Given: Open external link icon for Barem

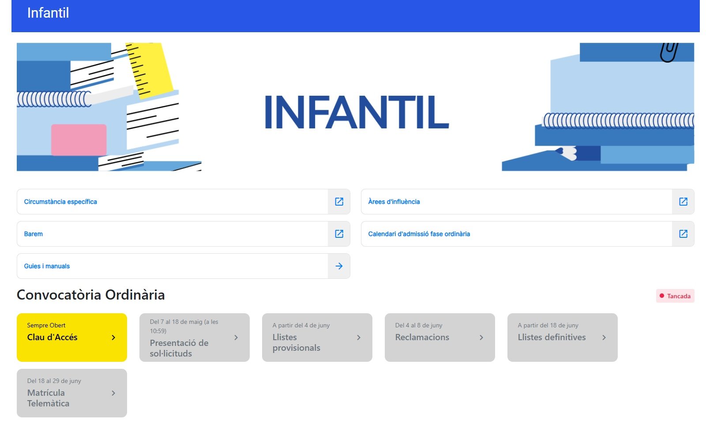Looking at the screenshot, I should point(339,234).
